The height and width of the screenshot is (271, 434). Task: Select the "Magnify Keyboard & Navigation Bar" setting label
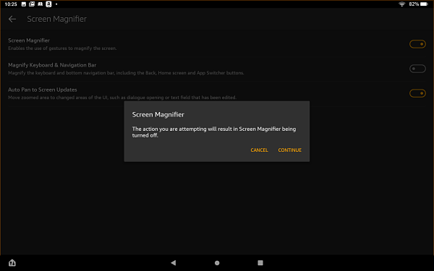click(x=52, y=65)
